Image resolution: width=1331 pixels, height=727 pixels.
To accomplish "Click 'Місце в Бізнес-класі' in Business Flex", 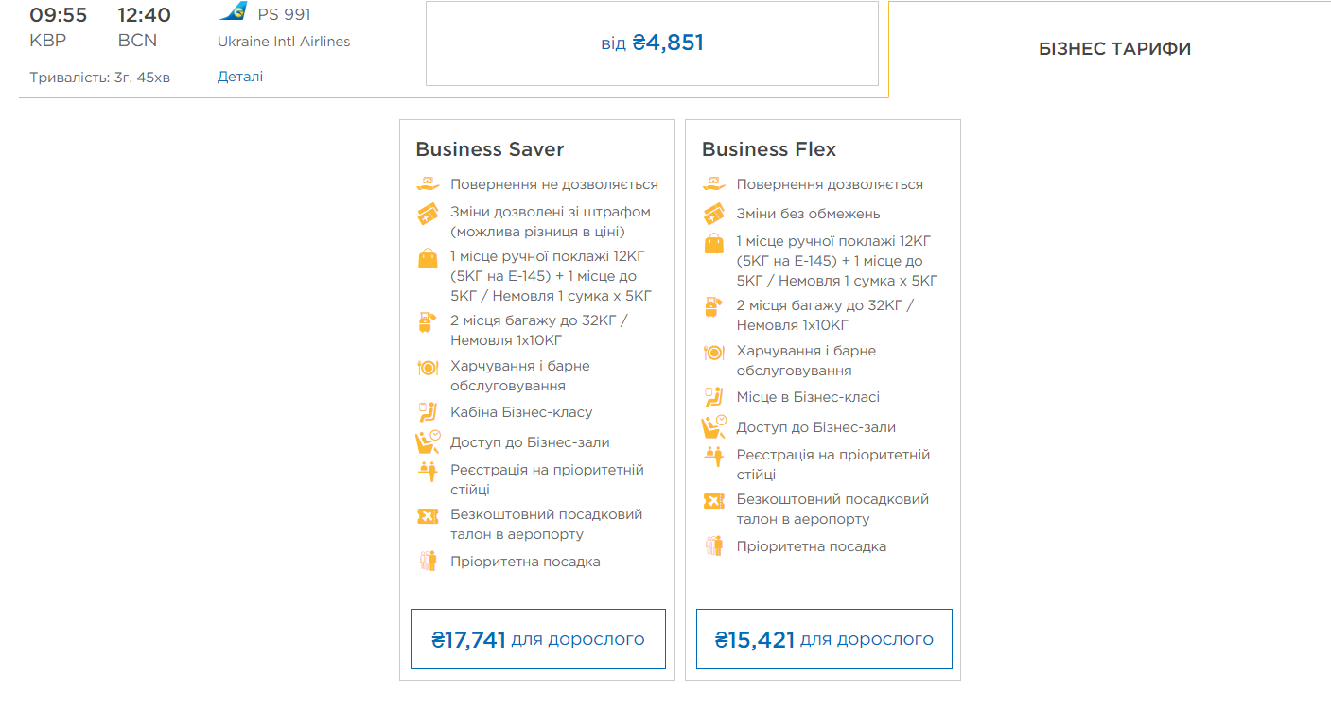I will pos(809,397).
